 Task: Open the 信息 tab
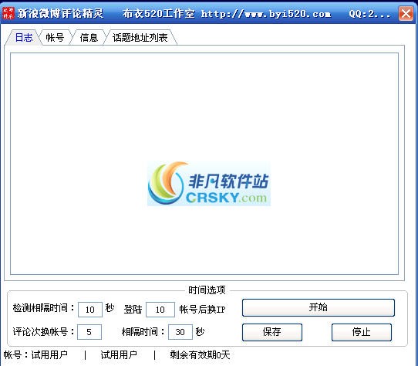coord(89,37)
